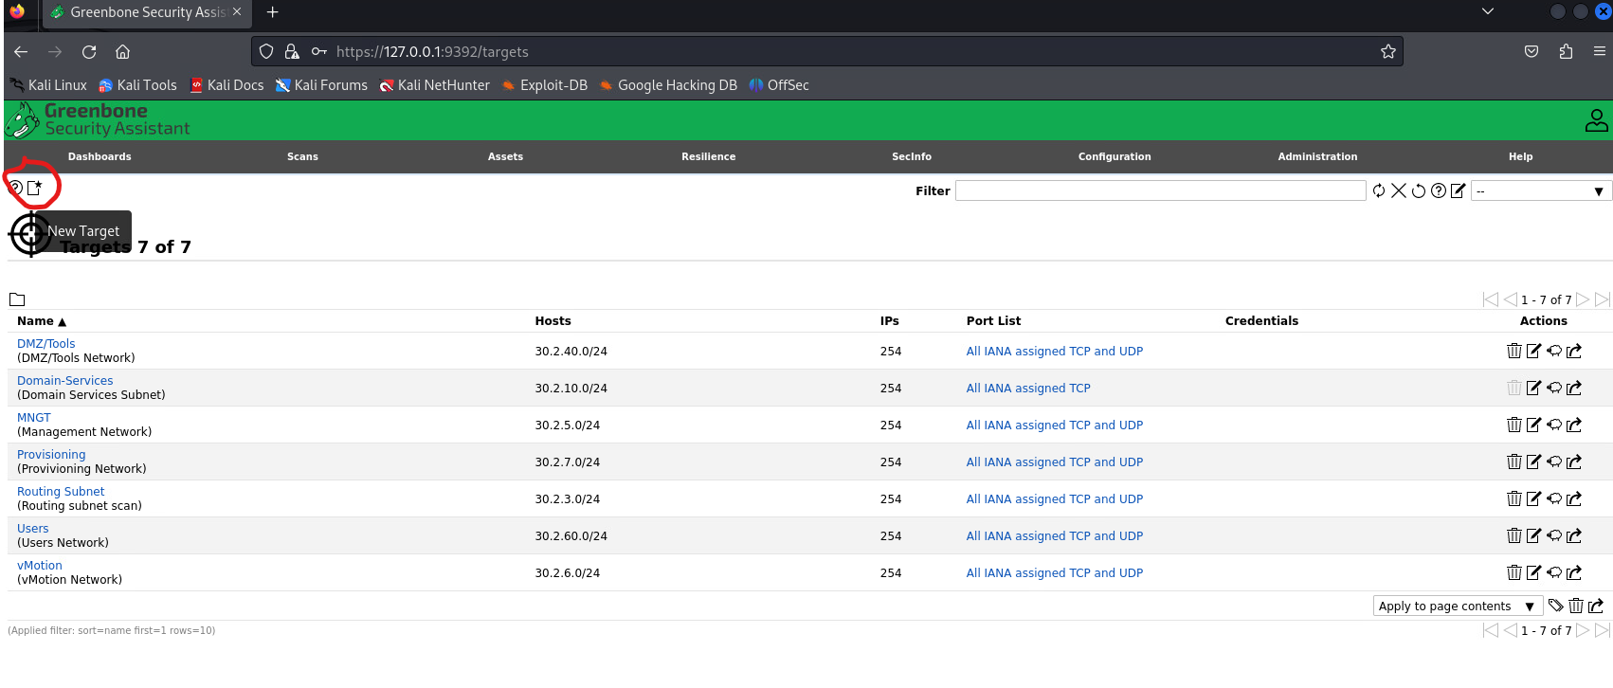The image size is (1613, 688).
Task: Open the Scans menu
Action: tap(302, 156)
